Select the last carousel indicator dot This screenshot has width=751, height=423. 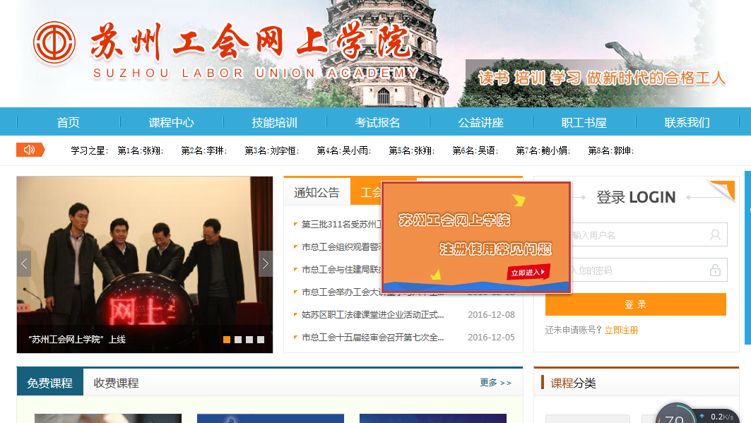[261, 340]
